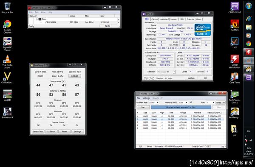255x167 pixels.
Task: Open the Recycle Bin desktop icon
Action: pyautogui.click(x=7, y=8)
